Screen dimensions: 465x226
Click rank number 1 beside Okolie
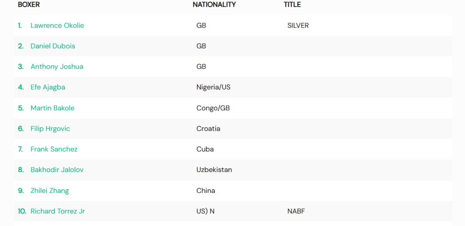(20, 25)
